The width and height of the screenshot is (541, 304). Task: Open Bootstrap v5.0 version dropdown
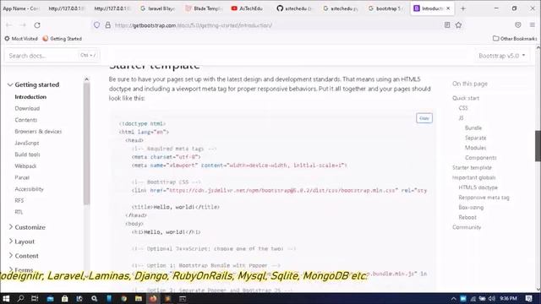(x=501, y=56)
